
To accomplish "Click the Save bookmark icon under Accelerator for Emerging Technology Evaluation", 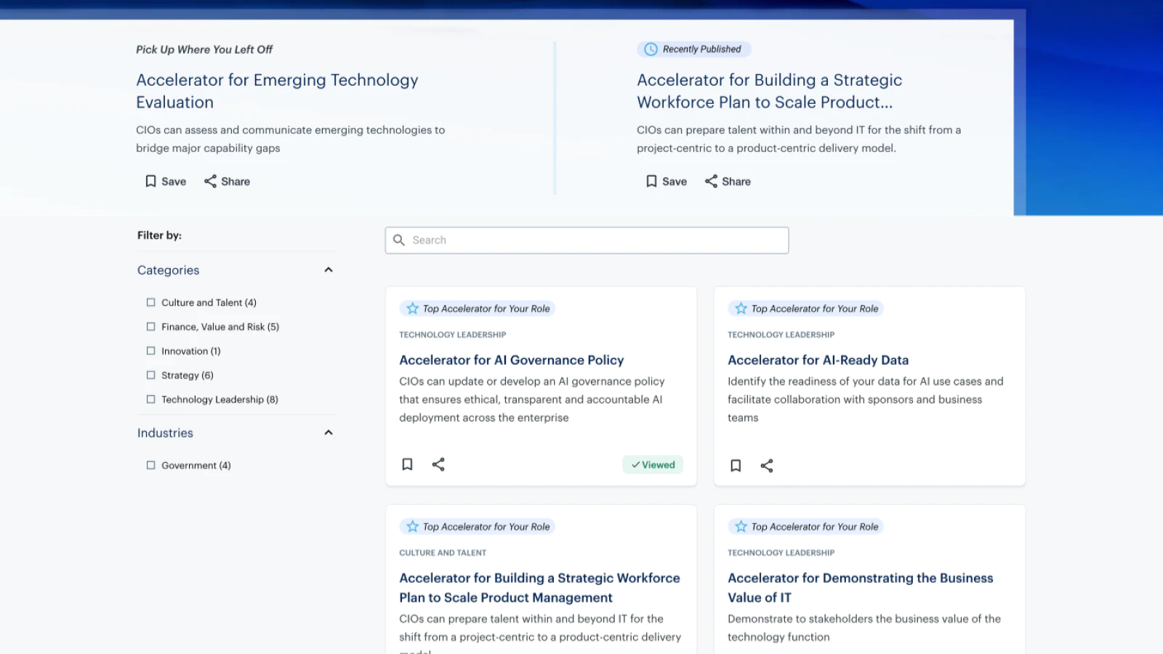I will 150,181.
